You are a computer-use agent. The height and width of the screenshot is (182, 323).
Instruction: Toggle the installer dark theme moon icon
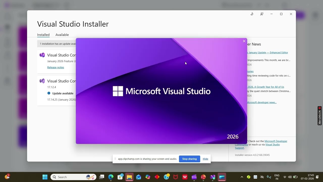coord(252,14)
